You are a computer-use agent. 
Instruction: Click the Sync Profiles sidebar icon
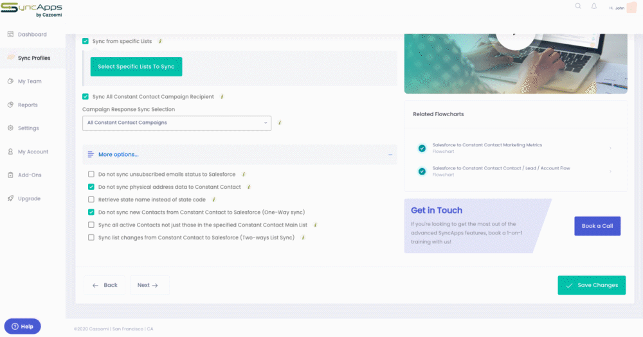(x=11, y=57)
